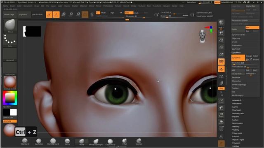The image size is (264, 148).
Task: Click the BPR render icon on right shelf
Action: click(x=221, y=23)
